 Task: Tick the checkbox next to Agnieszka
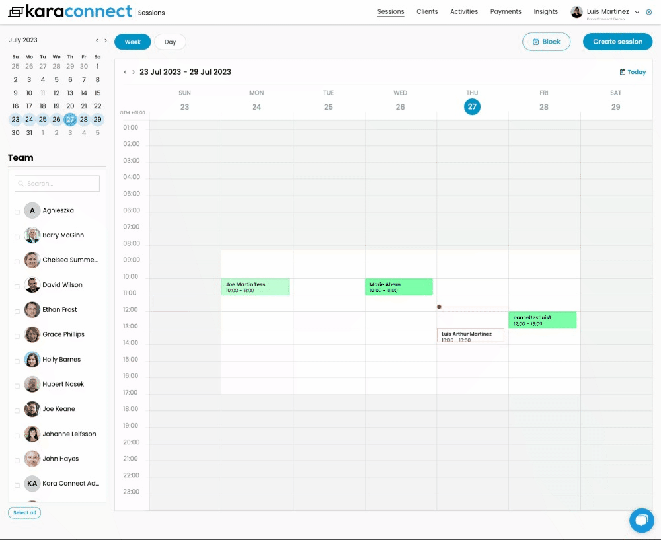pos(17,212)
